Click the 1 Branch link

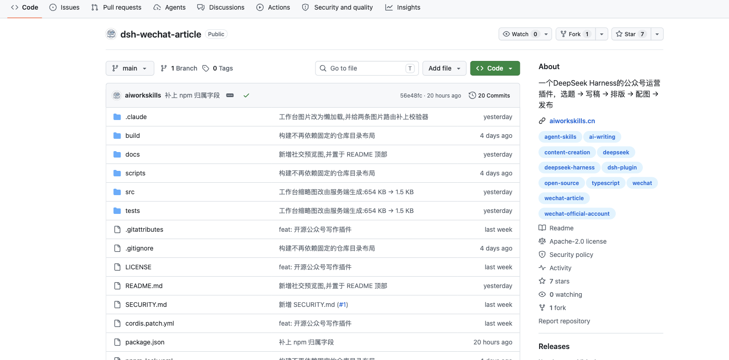click(179, 68)
